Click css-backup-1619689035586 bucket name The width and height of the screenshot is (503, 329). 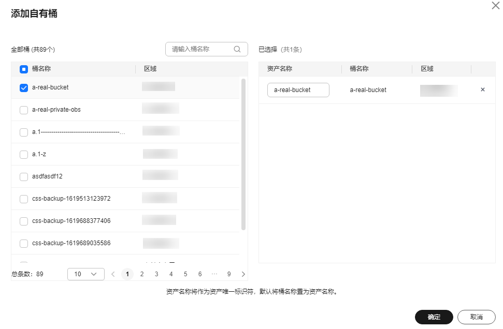[x=71, y=243]
